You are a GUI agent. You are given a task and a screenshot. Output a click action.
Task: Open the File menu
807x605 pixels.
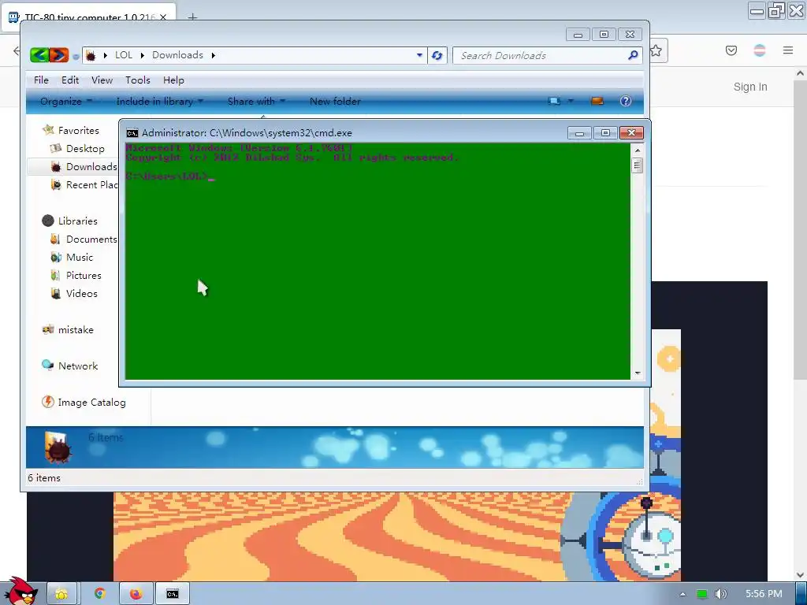click(x=41, y=80)
